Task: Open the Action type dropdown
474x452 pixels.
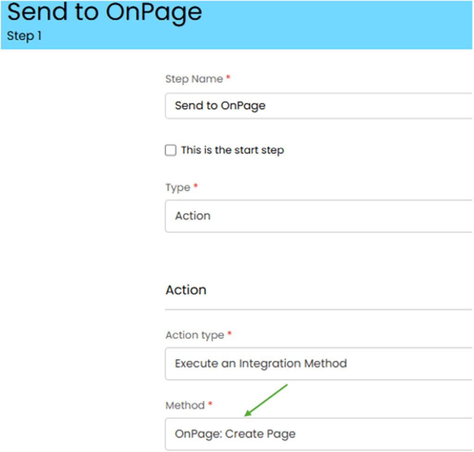Action: (319, 364)
